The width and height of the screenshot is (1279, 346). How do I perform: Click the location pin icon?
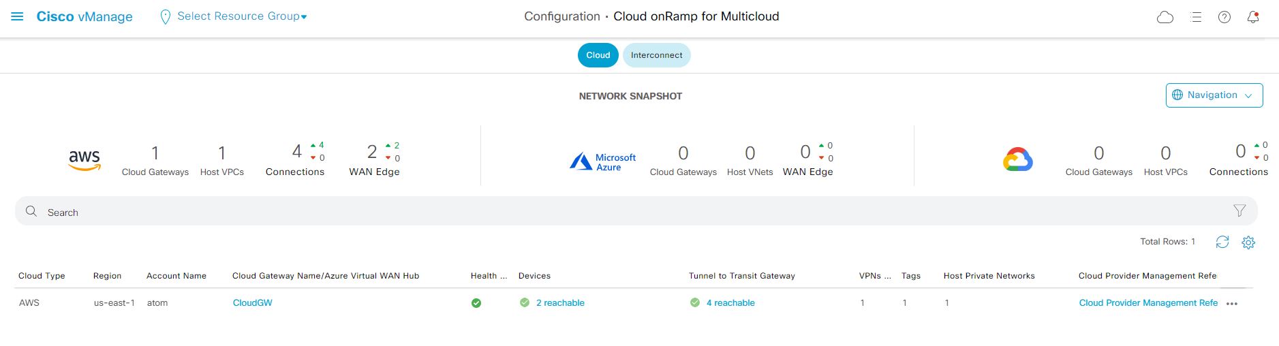coord(165,17)
